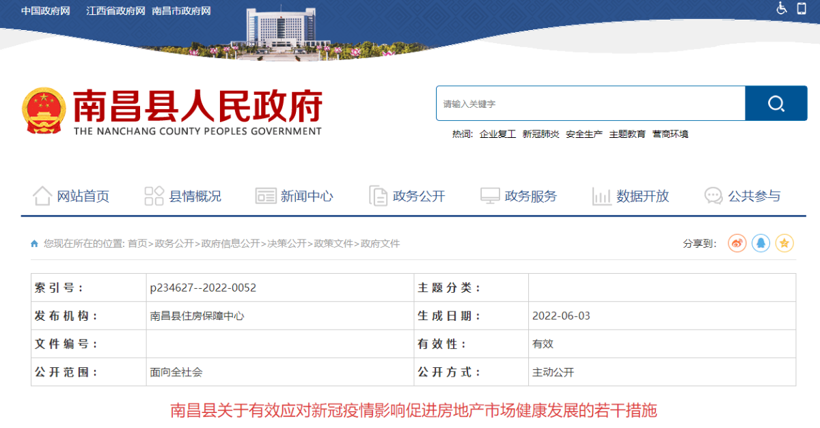
Task: Click the 面向全社会 scope value
Action: (x=176, y=372)
